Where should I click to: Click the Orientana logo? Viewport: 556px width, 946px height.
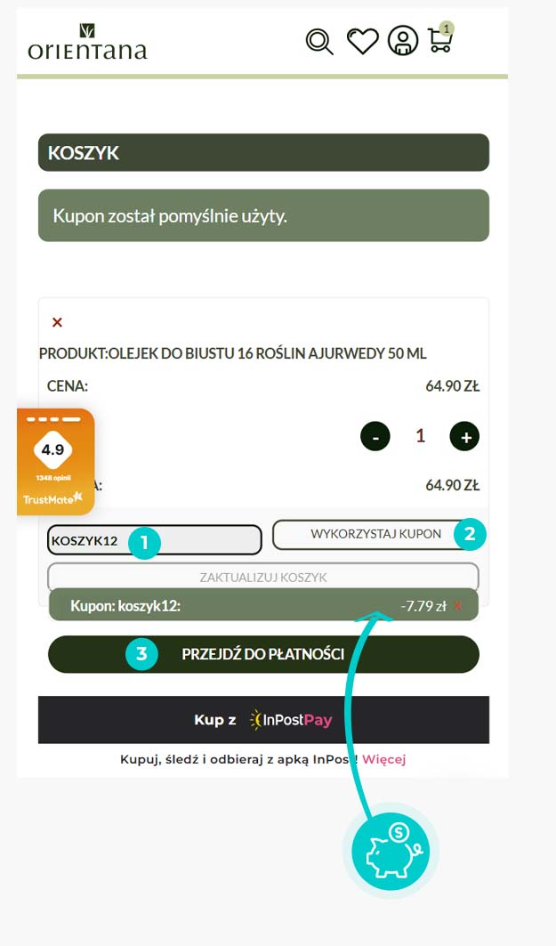click(87, 42)
